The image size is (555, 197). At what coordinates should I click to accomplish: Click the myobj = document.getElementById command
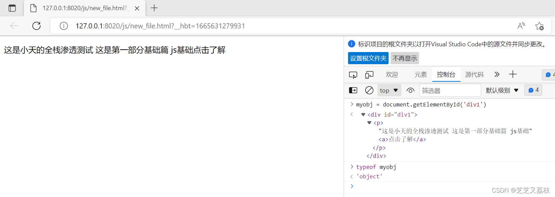pyautogui.click(x=421, y=104)
